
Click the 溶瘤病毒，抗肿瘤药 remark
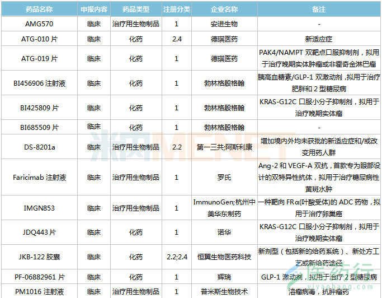pos(319,291)
